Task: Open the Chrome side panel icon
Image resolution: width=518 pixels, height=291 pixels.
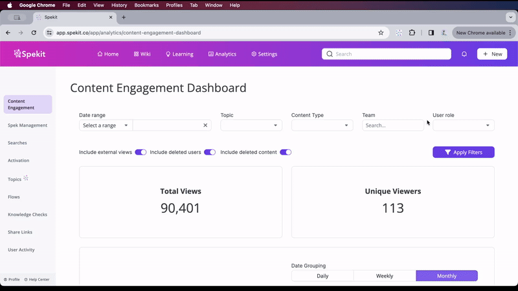Action: [431, 33]
